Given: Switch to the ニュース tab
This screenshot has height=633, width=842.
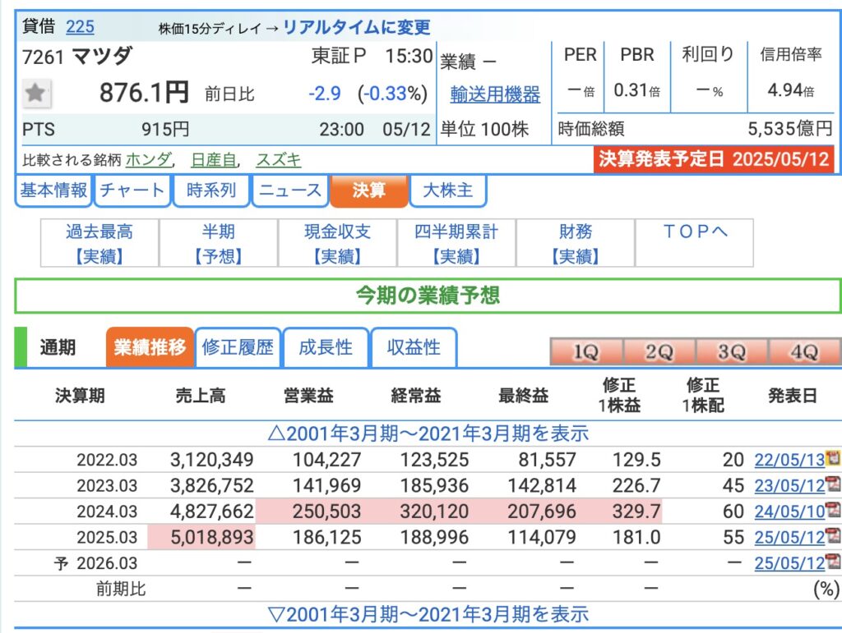Looking at the screenshot, I should pyautogui.click(x=290, y=190).
